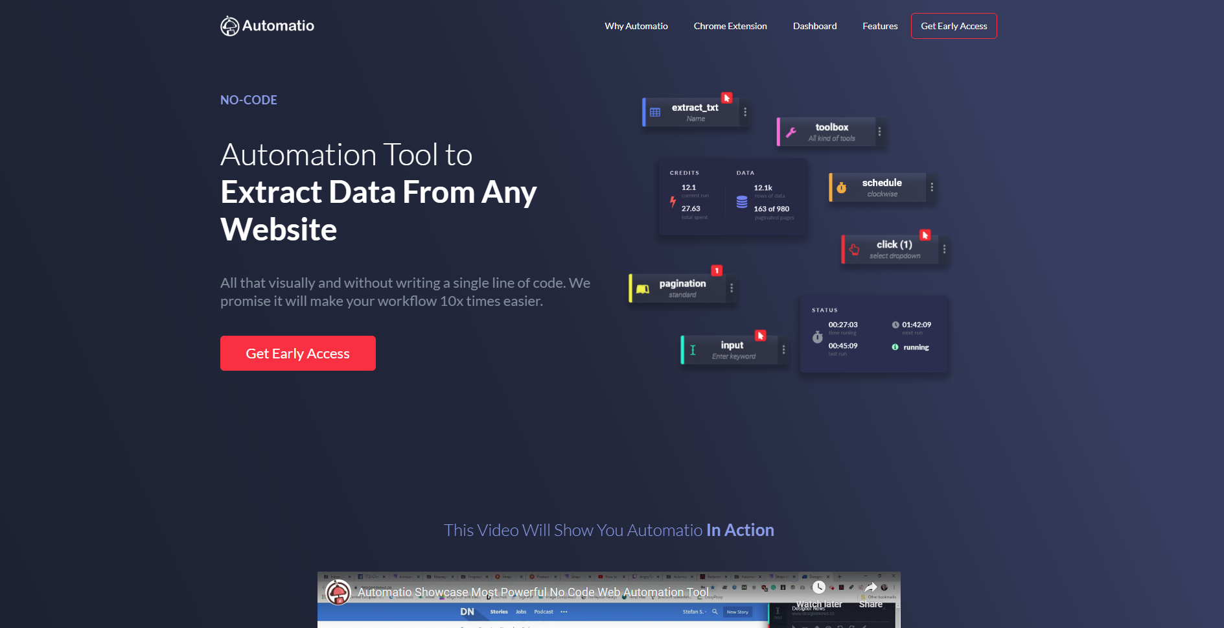This screenshot has width=1224, height=628.
Task: Click the input text-cursor icon
Action: (x=693, y=350)
